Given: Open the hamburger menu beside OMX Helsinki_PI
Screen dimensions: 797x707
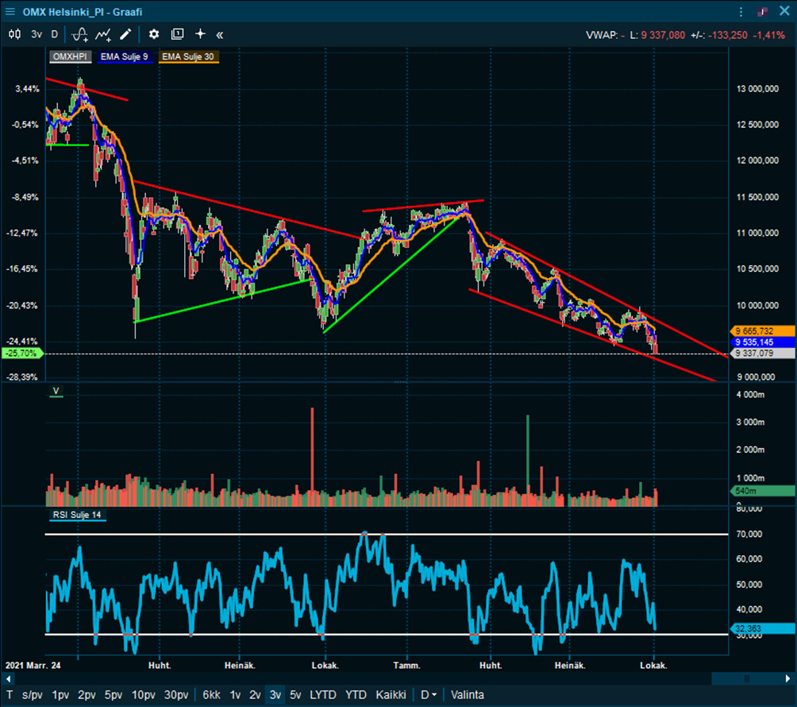Looking at the screenshot, I should [x=10, y=11].
